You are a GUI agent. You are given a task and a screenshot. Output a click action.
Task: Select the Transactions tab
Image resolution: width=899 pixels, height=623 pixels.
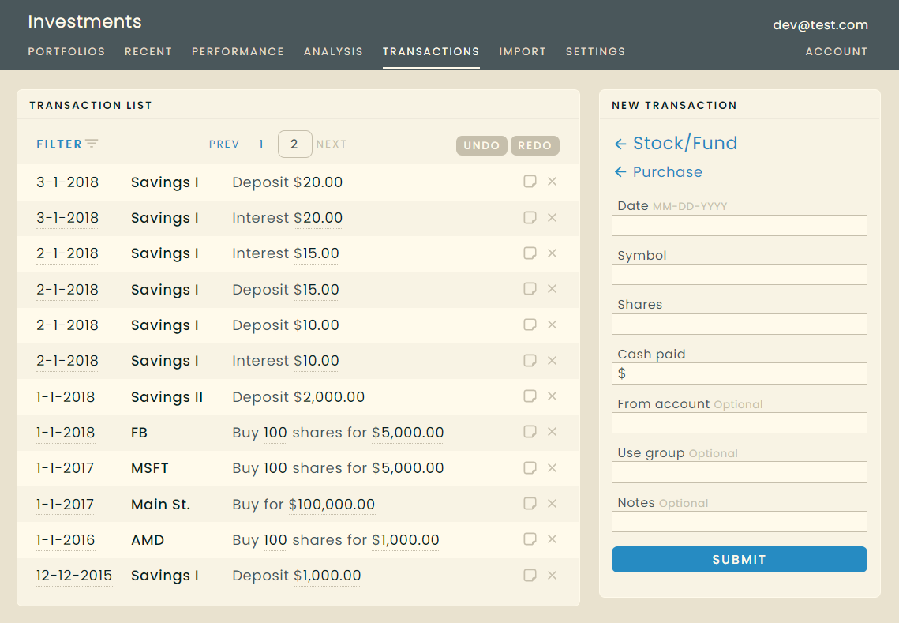pos(431,51)
